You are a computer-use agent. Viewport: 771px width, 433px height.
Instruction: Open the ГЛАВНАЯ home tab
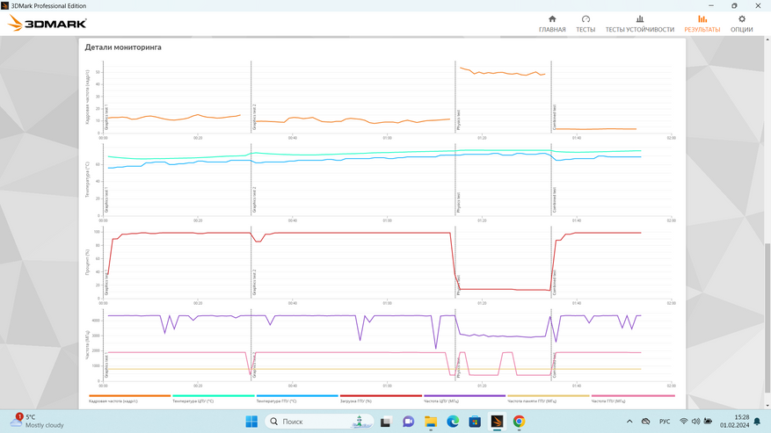(552, 24)
